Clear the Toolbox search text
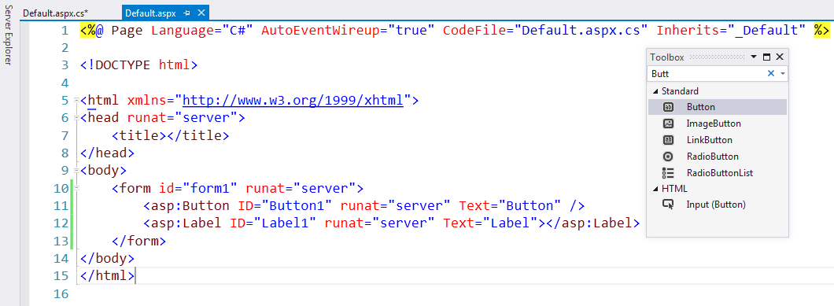The height and width of the screenshot is (306, 834). 771,74
